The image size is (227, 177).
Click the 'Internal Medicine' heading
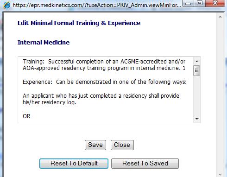[44, 42]
